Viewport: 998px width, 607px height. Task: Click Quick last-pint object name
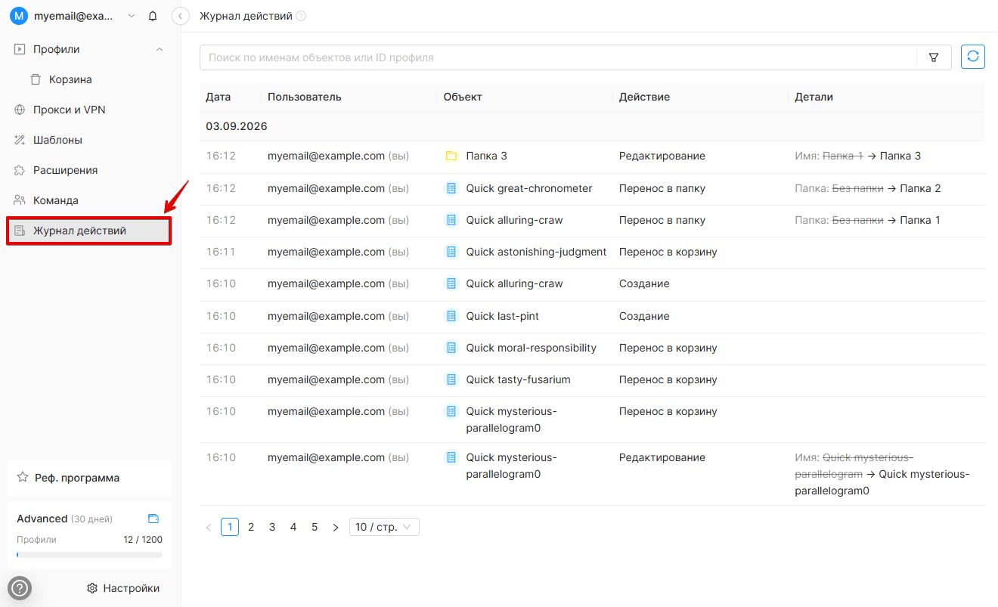click(x=503, y=316)
